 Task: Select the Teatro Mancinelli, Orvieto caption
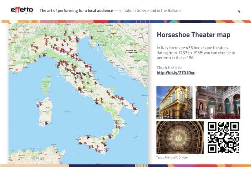[x=172, y=157]
